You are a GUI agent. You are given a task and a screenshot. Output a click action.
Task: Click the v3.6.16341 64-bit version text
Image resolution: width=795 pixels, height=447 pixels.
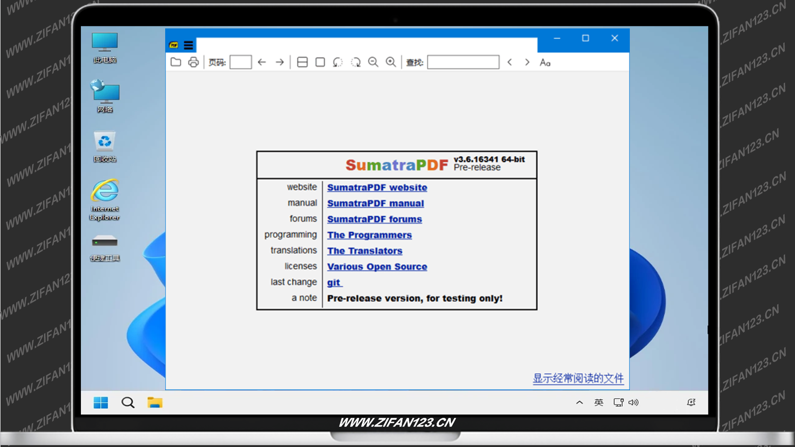click(x=489, y=159)
